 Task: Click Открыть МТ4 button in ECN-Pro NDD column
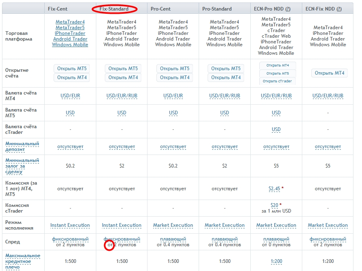(x=277, y=65)
